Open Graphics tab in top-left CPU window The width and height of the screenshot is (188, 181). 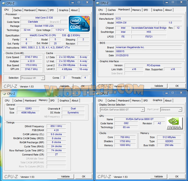63,10
